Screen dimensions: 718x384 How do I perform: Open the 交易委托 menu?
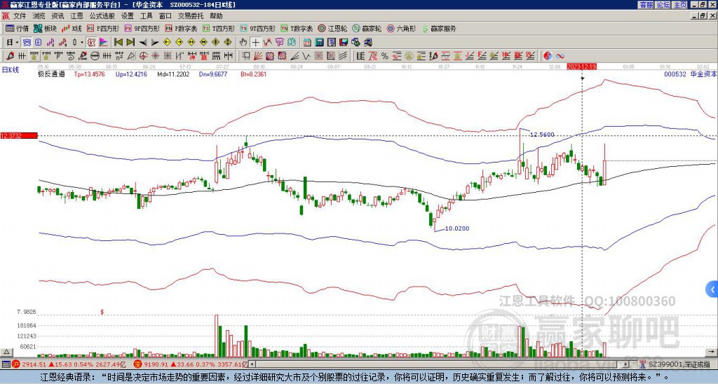click(191, 15)
